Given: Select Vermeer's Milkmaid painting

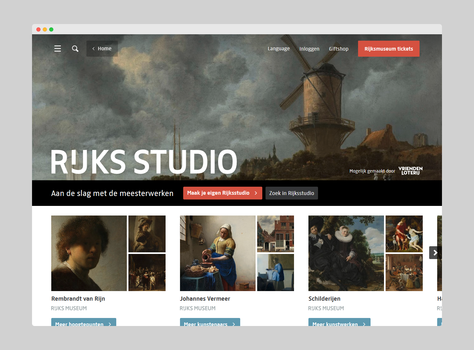Looking at the screenshot, I should [x=217, y=253].
